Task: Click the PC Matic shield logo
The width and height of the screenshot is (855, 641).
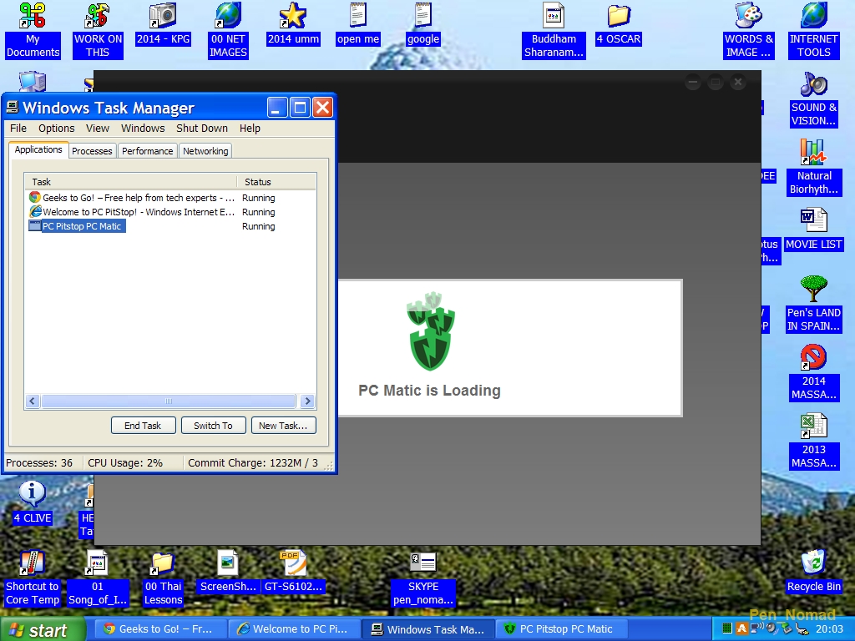Action: 431,331
